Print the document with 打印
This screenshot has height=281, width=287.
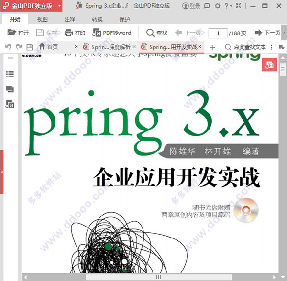coord(75,33)
